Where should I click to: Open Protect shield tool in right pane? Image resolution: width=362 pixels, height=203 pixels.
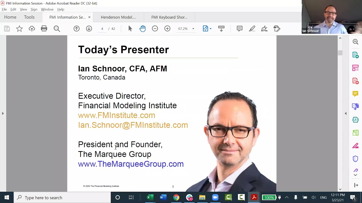click(x=355, y=159)
